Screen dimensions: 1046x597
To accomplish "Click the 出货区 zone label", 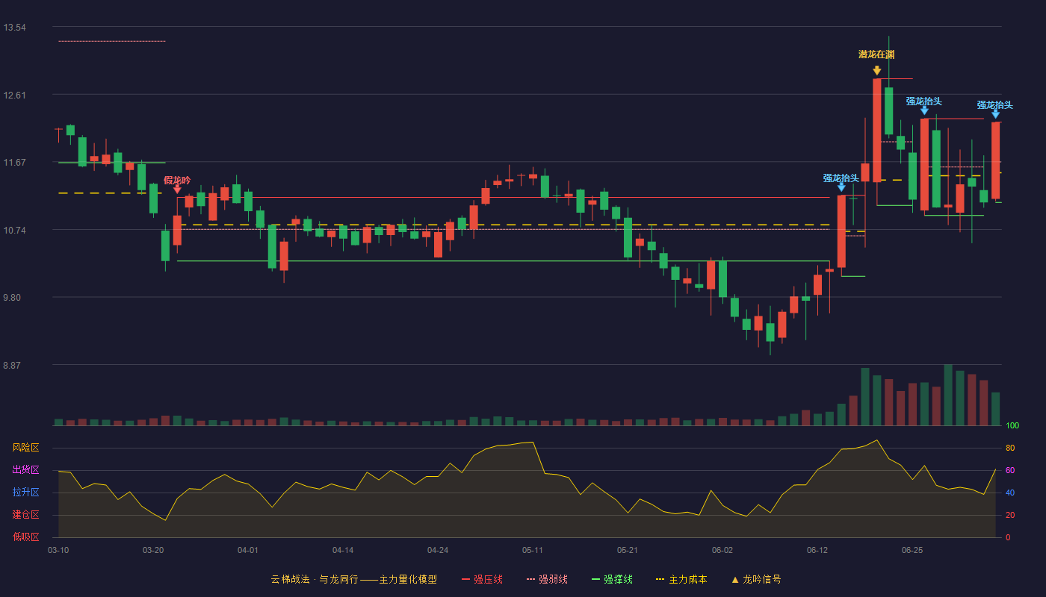I will coord(25,470).
